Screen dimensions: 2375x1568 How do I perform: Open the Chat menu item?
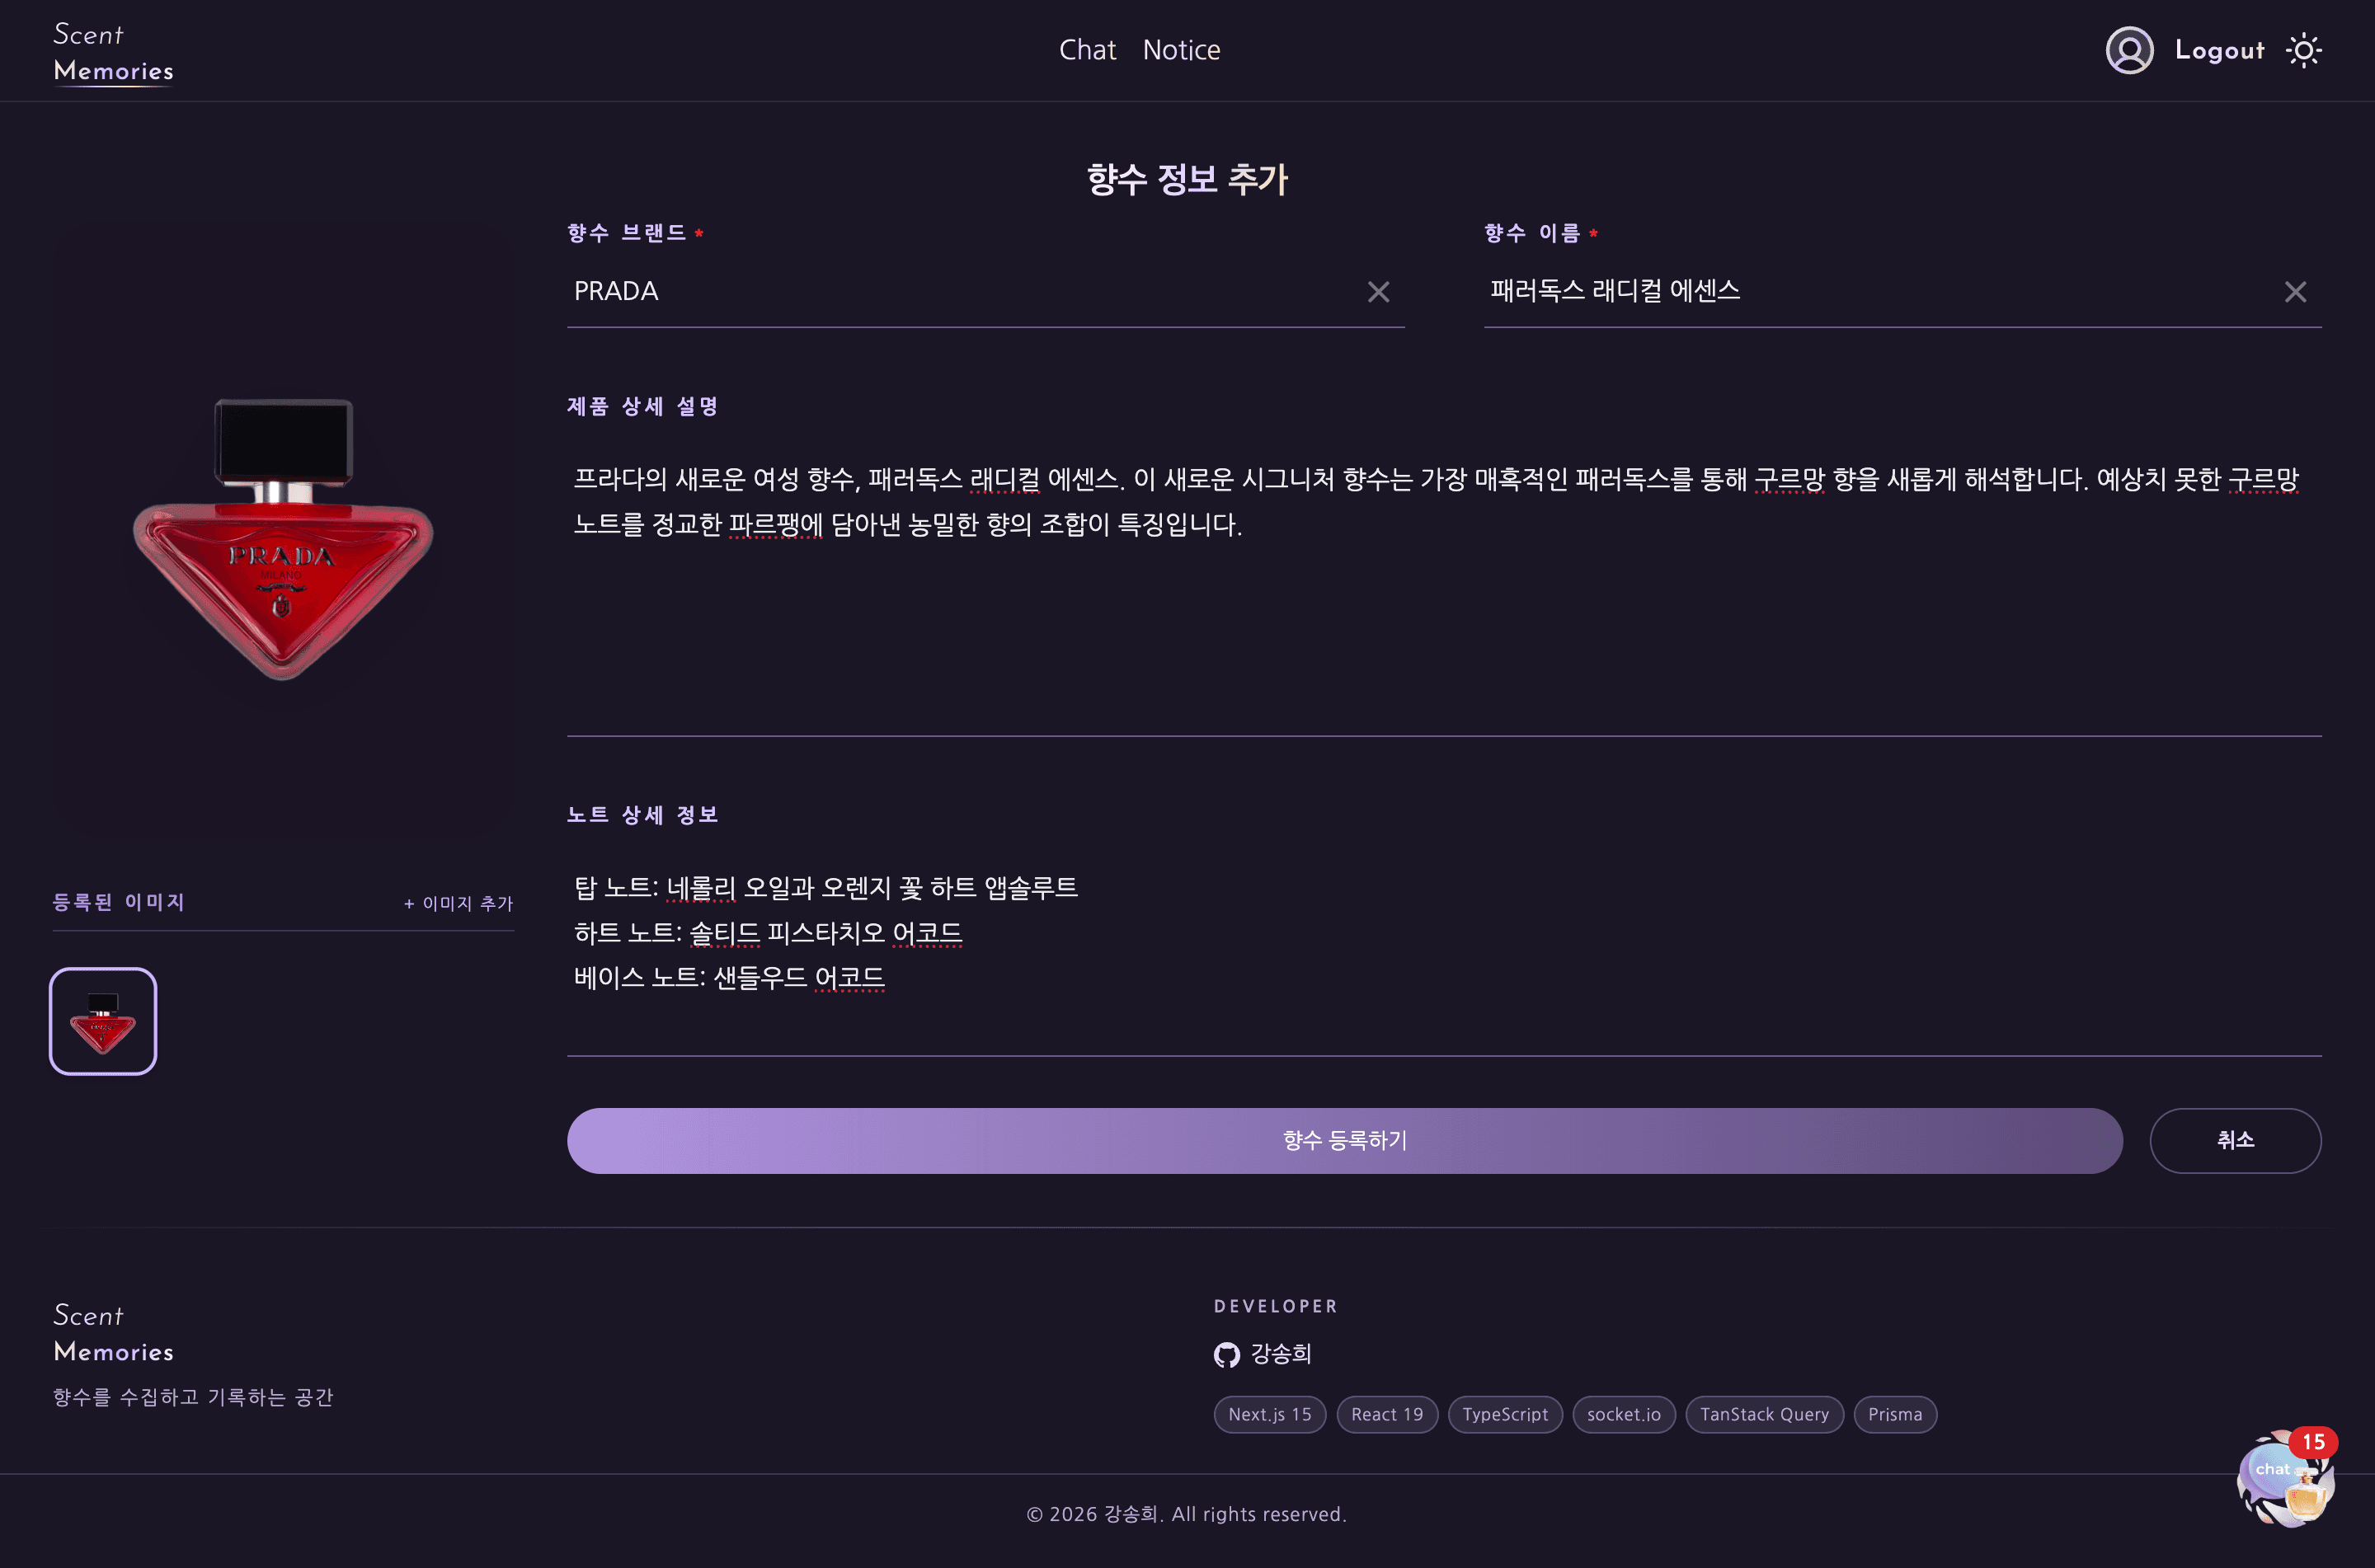pos(1087,49)
